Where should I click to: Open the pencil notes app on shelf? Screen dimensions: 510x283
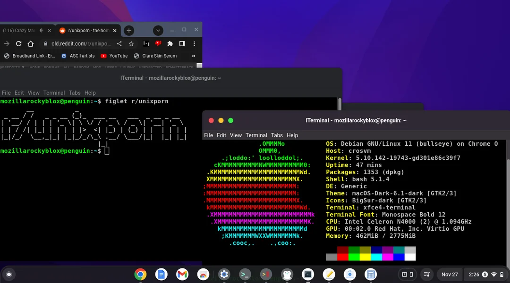(329, 275)
